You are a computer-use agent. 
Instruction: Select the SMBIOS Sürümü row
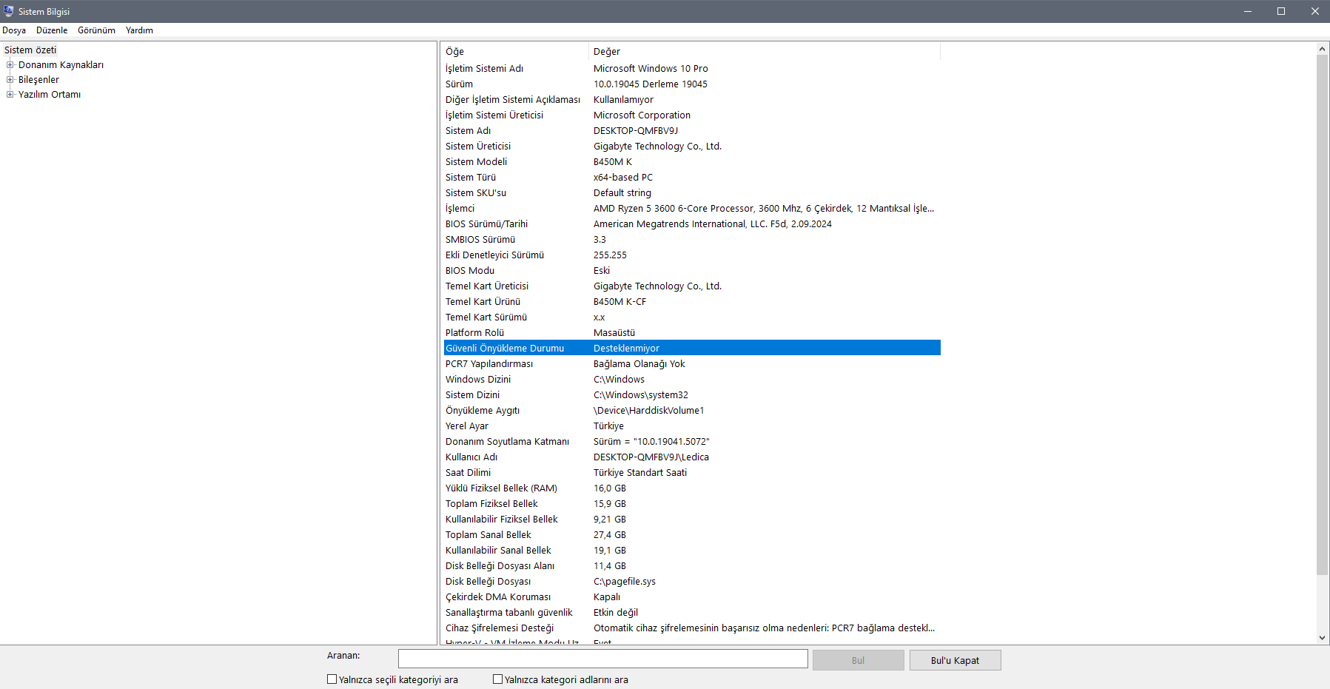[x=692, y=240]
